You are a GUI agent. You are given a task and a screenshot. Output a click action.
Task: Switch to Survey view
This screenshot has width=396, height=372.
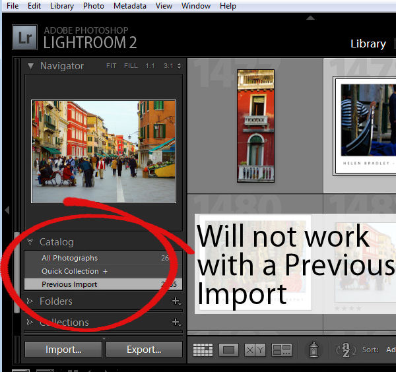[282, 350]
